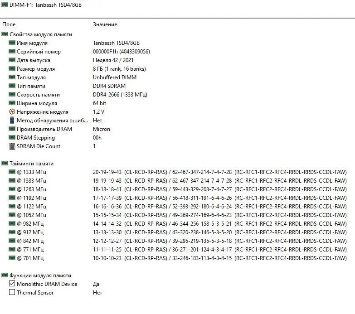Click the timings value starting 17-17-17-39
The height and width of the screenshot is (314, 355).
point(219,198)
